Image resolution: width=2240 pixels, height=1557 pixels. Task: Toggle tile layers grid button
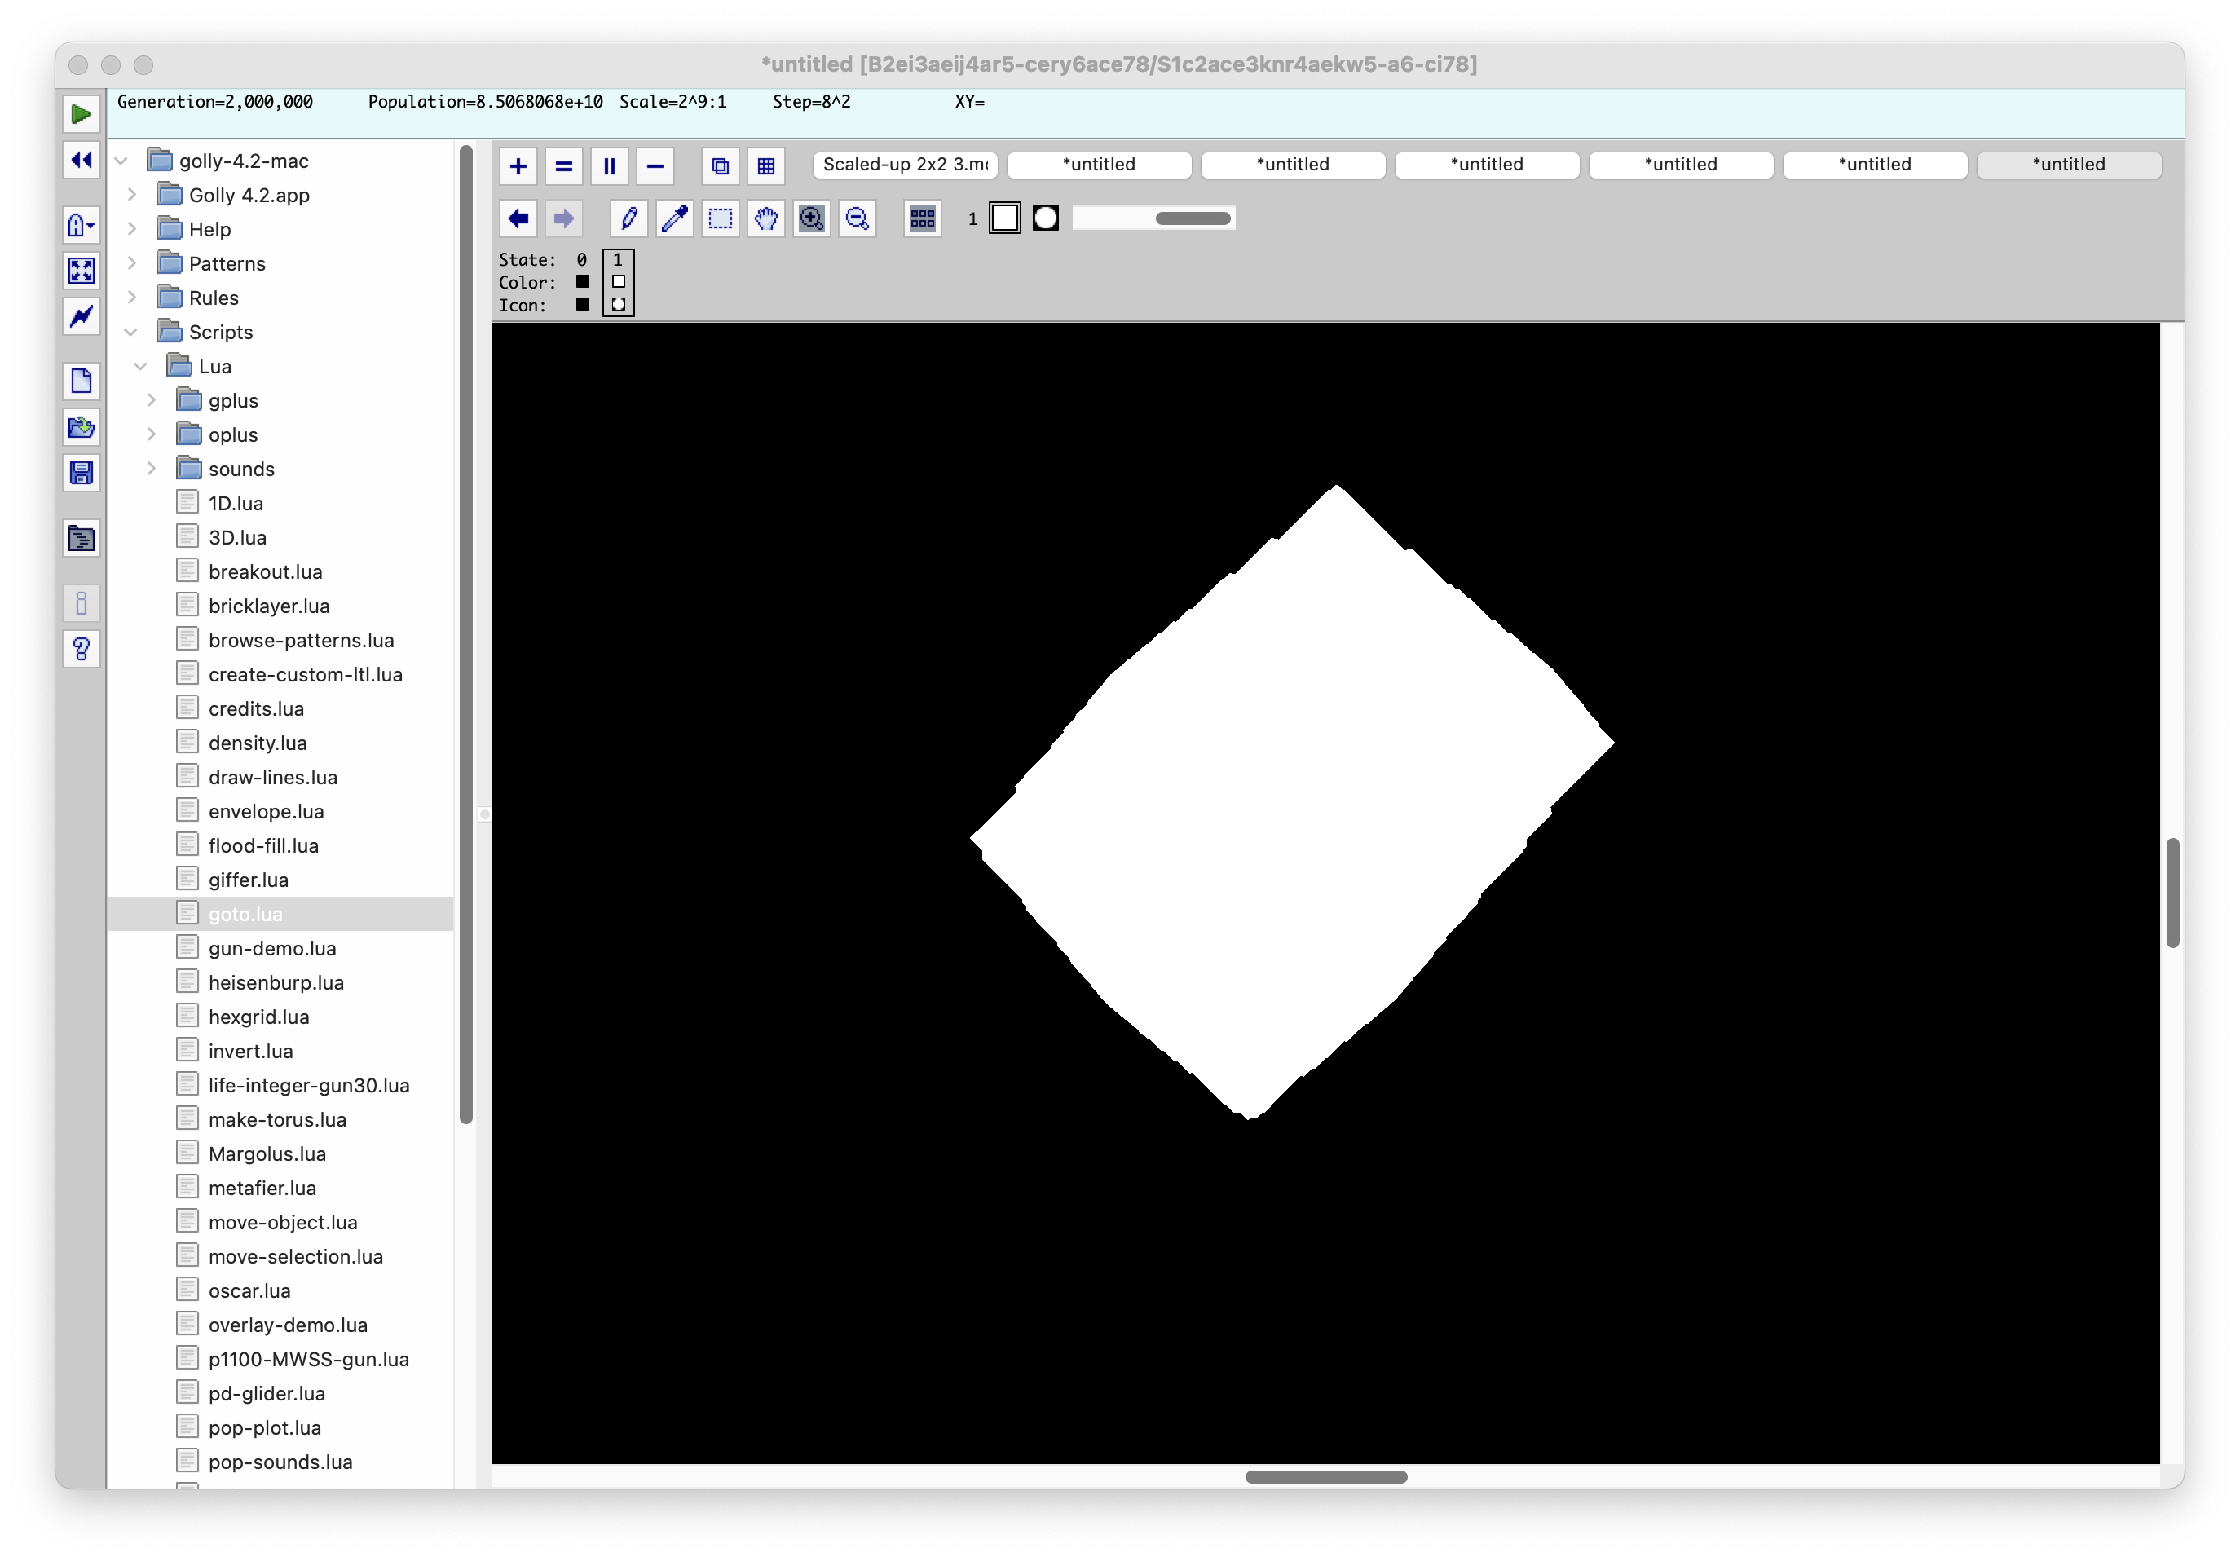[766, 165]
